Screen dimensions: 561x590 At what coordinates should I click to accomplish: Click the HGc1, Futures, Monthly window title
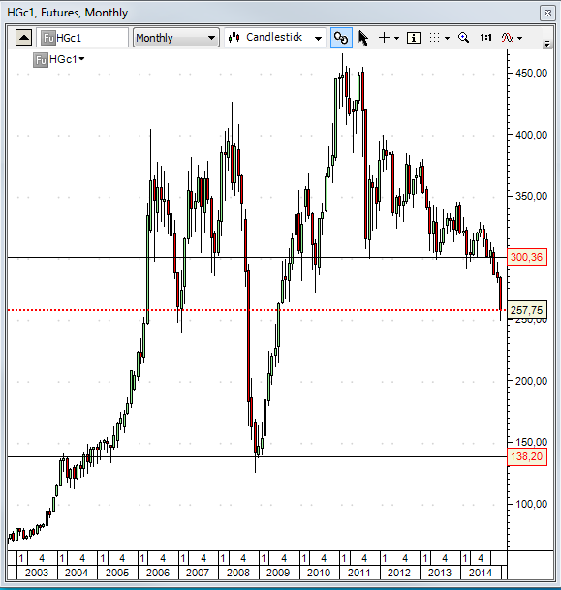point(68,13)
